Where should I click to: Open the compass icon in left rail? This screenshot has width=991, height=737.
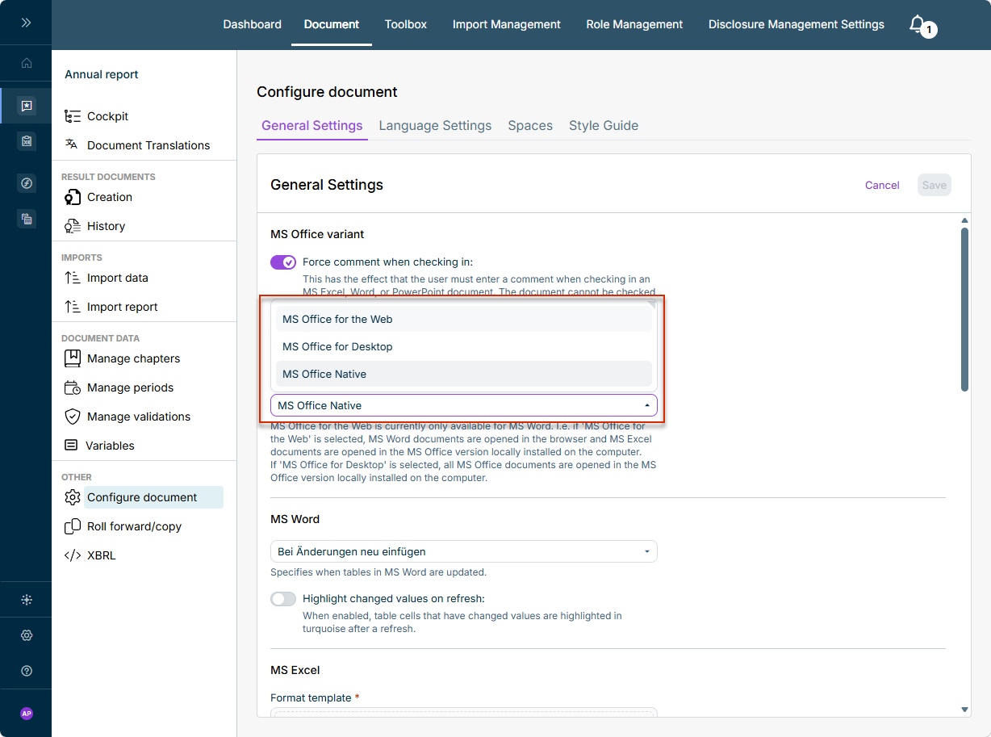pos(27,183)
